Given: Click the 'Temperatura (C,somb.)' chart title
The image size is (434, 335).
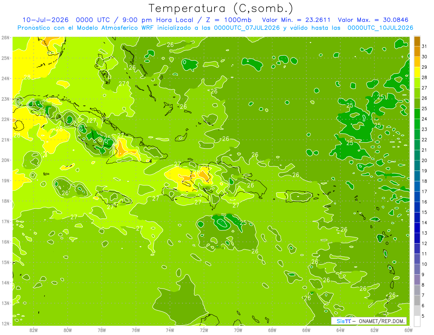Looking at the screenshot, I should [x=221, y=8].
